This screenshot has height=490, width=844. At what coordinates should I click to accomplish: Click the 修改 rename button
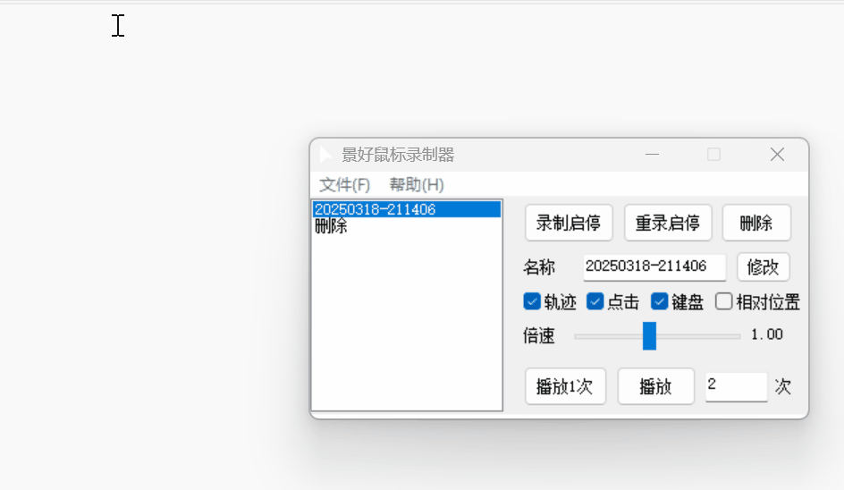tap(763, 267)
